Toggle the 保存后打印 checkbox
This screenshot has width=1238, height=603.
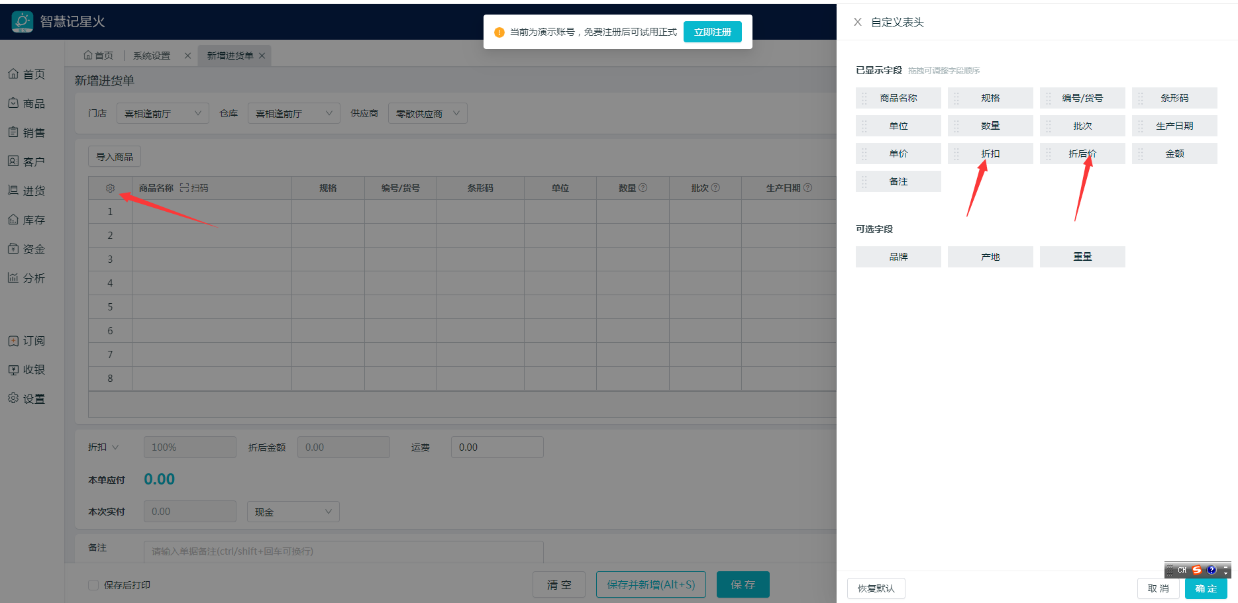click(x=93, y=585)
